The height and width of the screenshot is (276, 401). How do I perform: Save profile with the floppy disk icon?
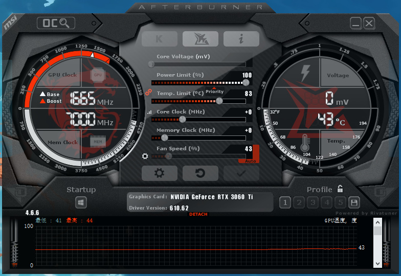[x=354, y=202]
